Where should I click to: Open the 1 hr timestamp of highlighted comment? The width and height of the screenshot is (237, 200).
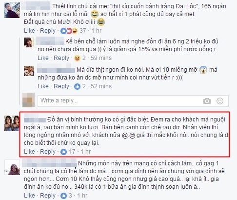point(86,152)
